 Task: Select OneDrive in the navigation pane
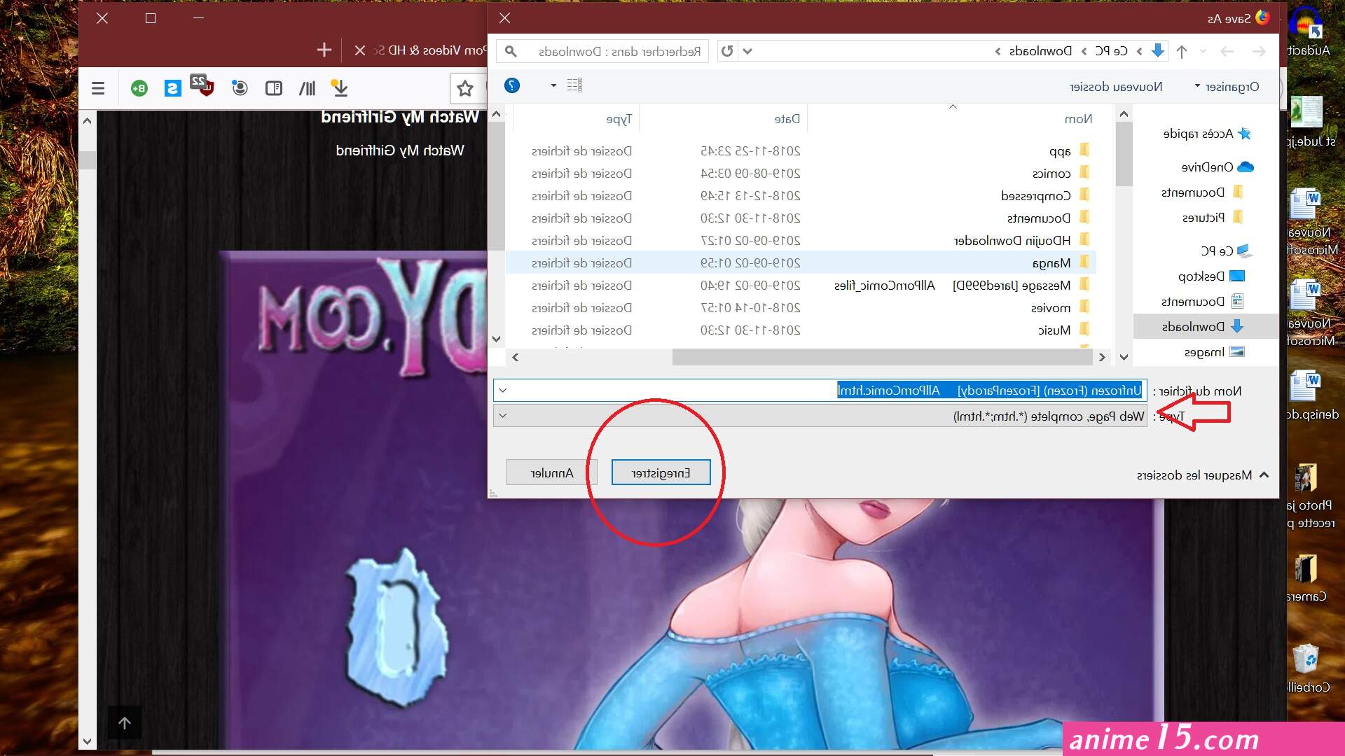[1217, 167]
